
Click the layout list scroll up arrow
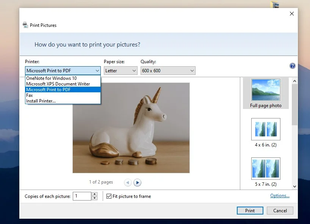(x=294, y=81)
